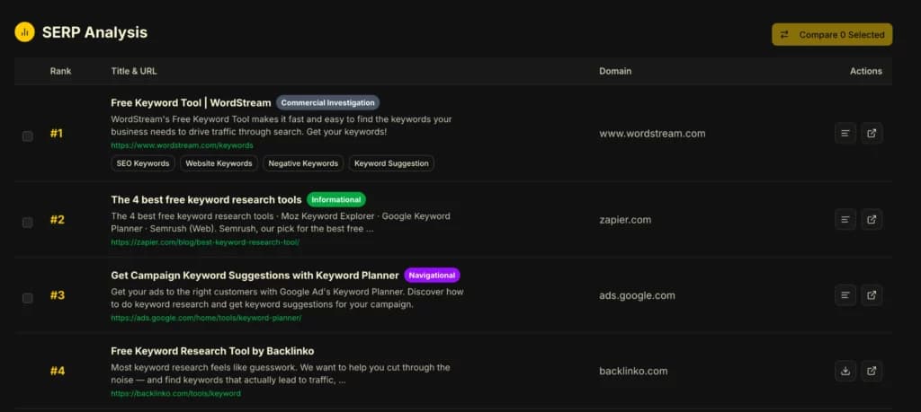Launch ads.google.com result with external link icon
The image size is (921, 412).
click(872, 294)
